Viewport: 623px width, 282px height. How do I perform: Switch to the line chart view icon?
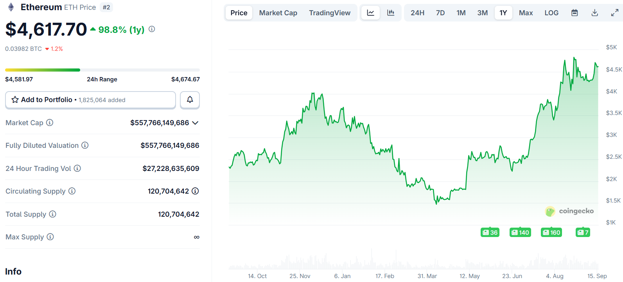pyautogui.click(x=370, y=13)
